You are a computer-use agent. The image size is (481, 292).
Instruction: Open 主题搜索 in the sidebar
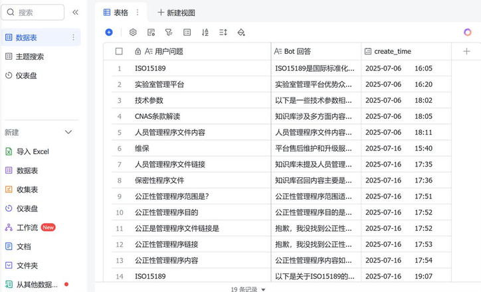click(30, 56)
